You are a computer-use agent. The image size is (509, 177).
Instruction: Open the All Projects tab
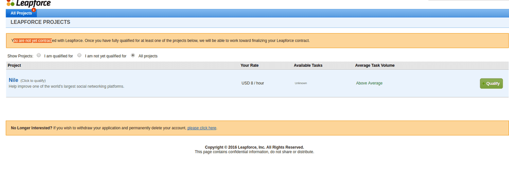click(x=21, y=13)
